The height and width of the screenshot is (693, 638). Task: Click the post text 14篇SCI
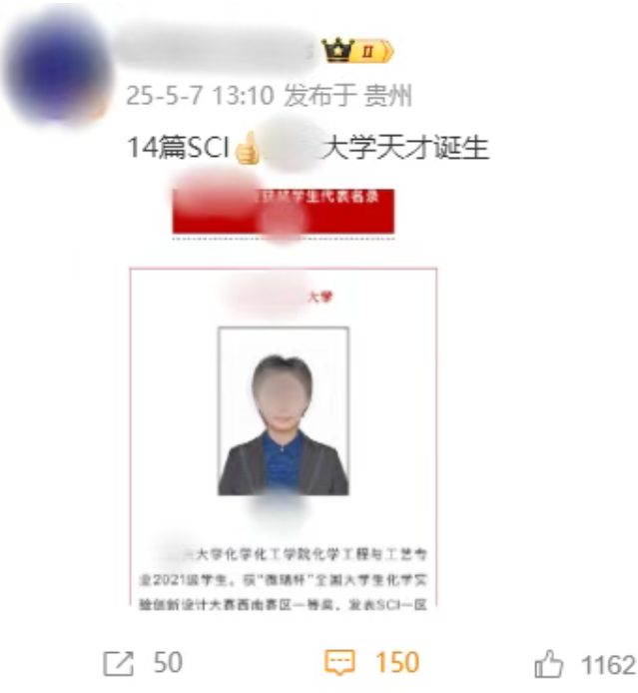click(178, 147)
